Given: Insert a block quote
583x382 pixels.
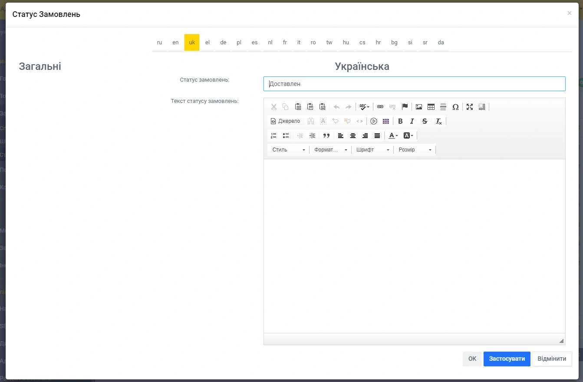Looking at the screenshot, I should (x=326, y=136).
